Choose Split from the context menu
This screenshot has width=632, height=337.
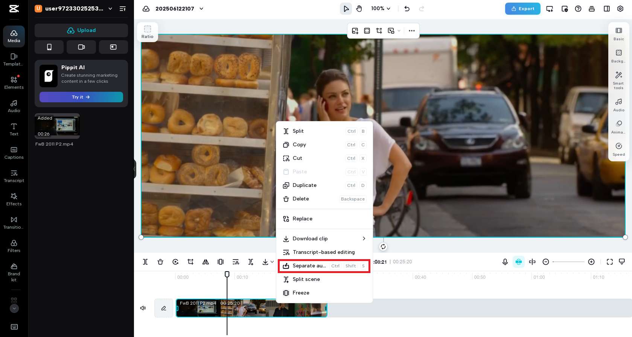(324, 131)
